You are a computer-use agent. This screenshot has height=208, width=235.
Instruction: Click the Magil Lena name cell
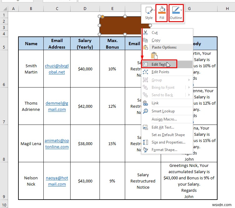tap(31, 144)
